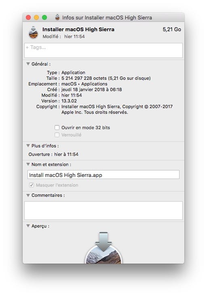Collapse the Général section triangle
Viewport: 207px width, 296px height.
[28, 64]
